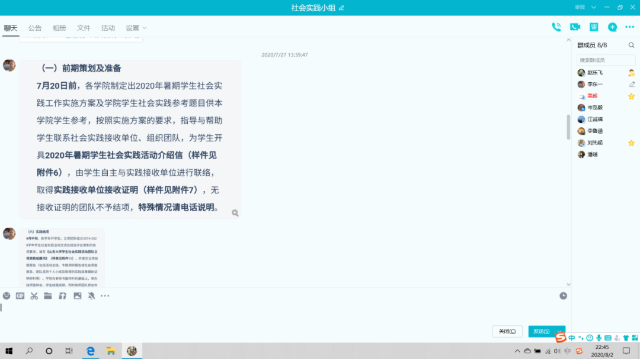
Task: Click the 关闭(C) button
Action: [x=507, y=331]
